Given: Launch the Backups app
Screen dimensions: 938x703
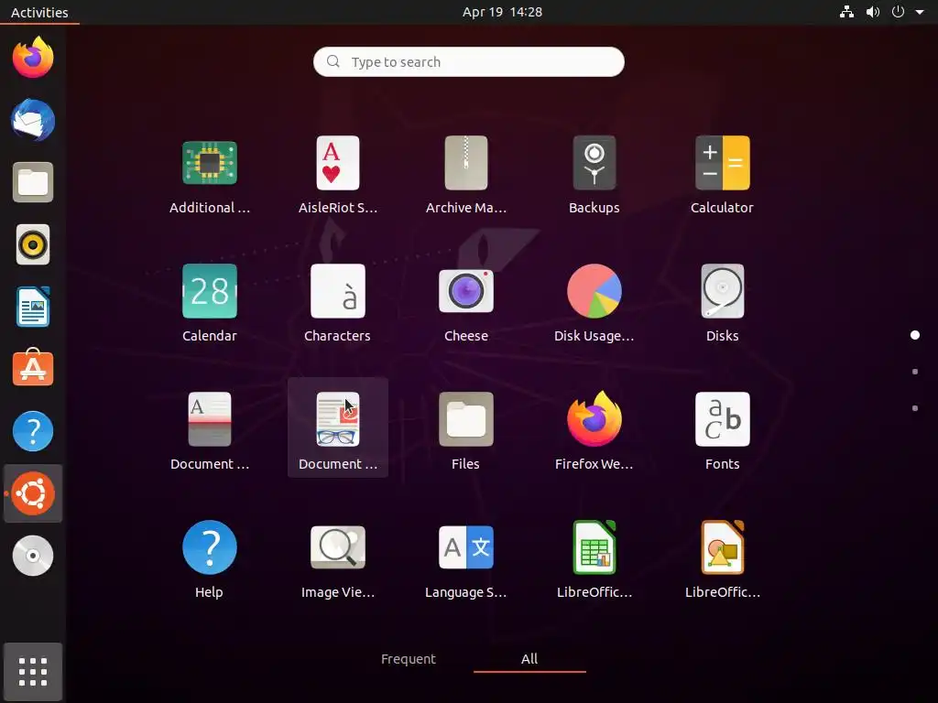Looking at the screenshot, I should [594, 163].
